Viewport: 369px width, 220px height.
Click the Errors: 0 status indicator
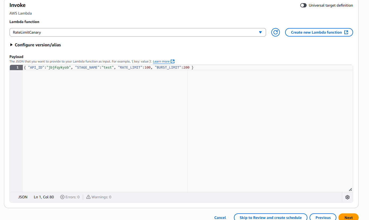click(x=70, y=197)
